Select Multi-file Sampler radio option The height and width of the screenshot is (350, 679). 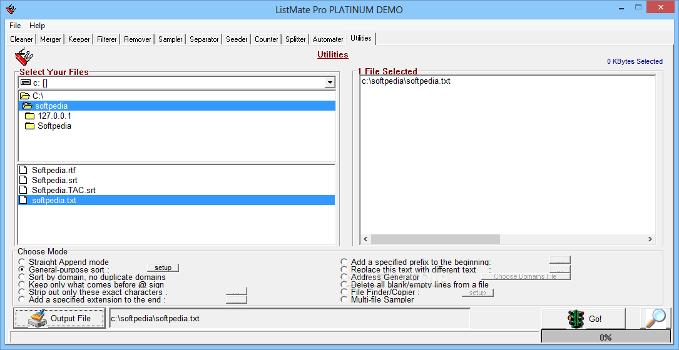pyautogui.click(x=344, y=299)
